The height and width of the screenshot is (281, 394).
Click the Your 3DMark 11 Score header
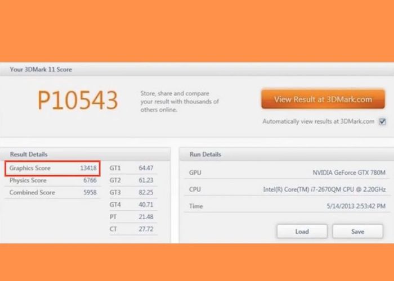click(197, 70)
